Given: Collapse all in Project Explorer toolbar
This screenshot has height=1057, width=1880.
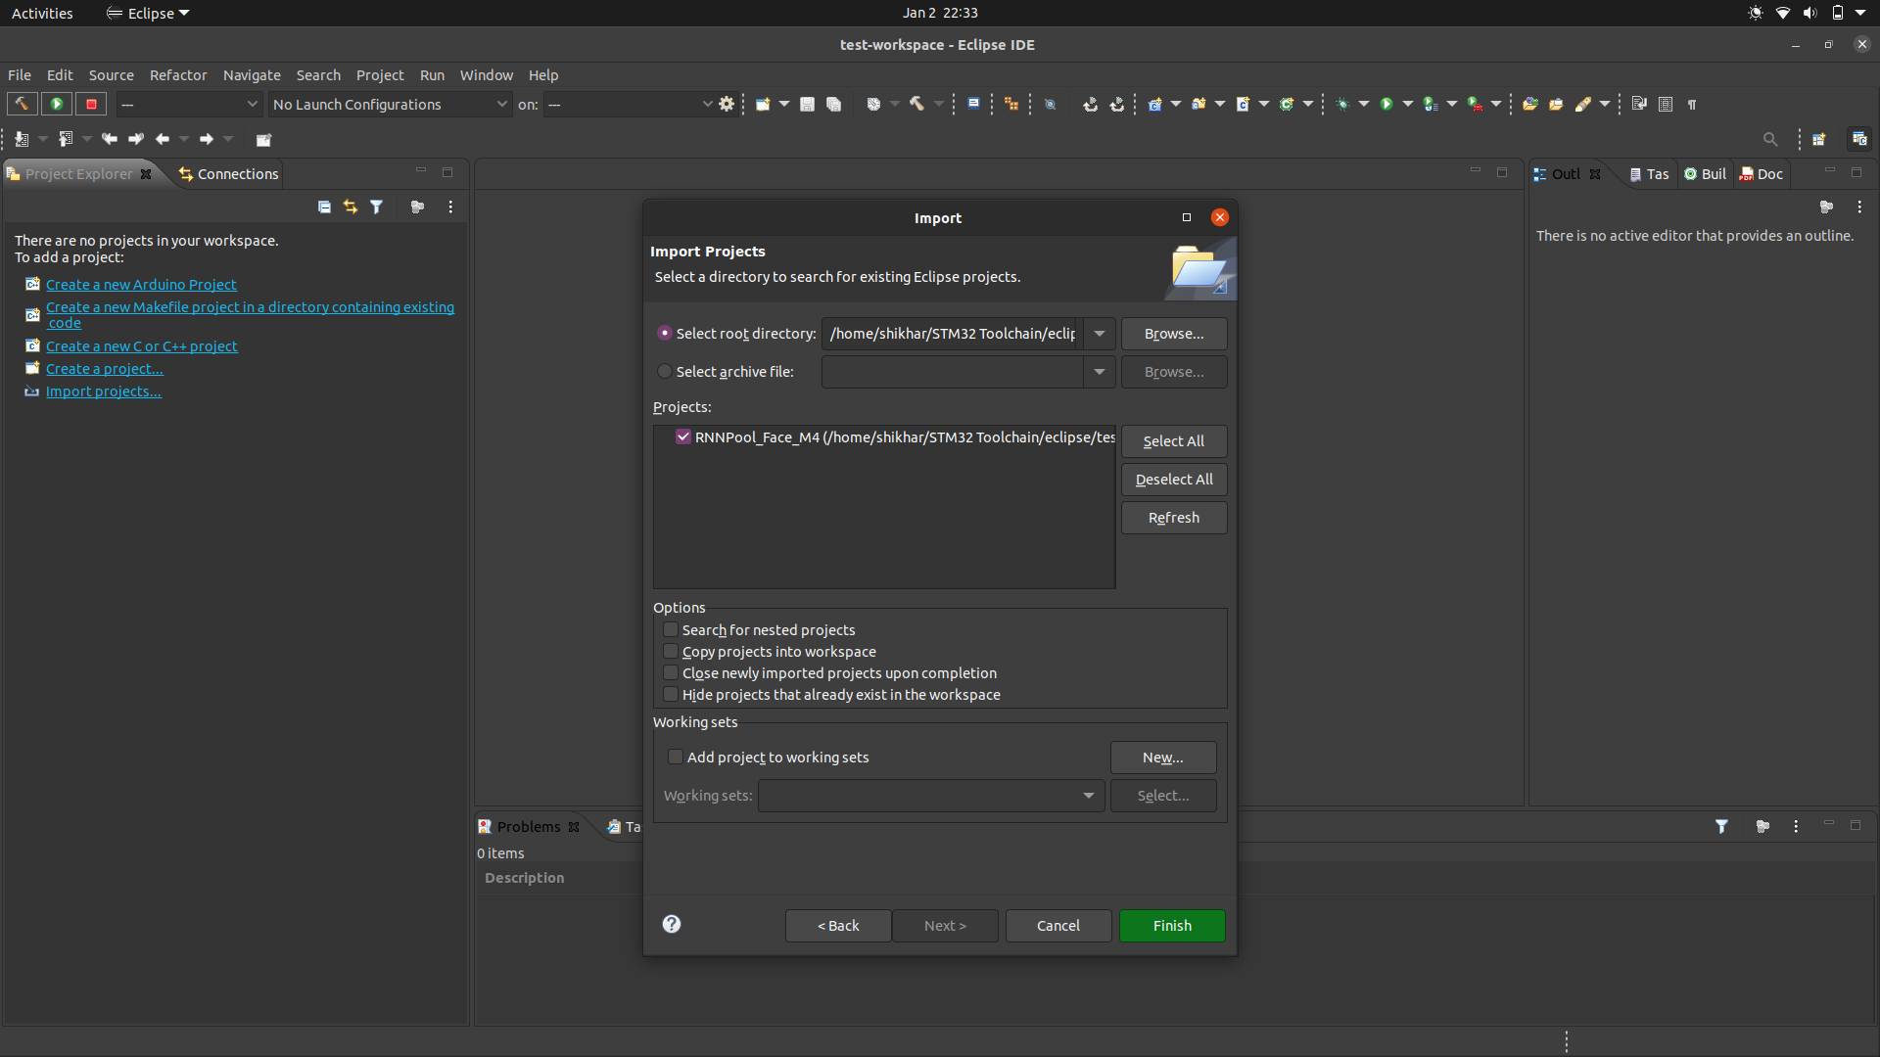Looking at the screenshot, I should click(x=324, y=207).
